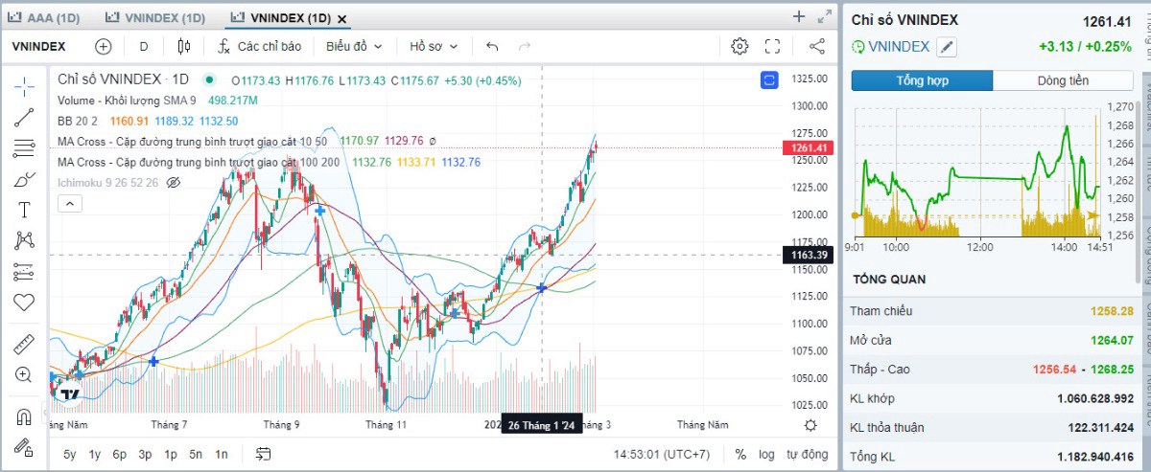Image resolution: width=1151 pixels, height=472 pixels.
Task: Switch to the AAA (1D) tab
Action: (45, 17)
